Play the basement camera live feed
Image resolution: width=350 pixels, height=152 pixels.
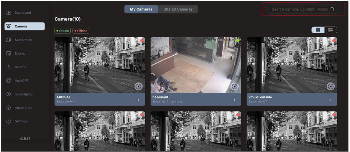tap(234, 86)
